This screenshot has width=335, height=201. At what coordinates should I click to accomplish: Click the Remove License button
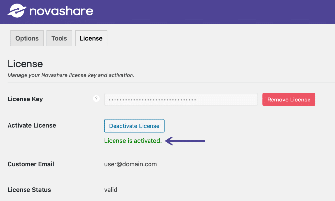289,100
